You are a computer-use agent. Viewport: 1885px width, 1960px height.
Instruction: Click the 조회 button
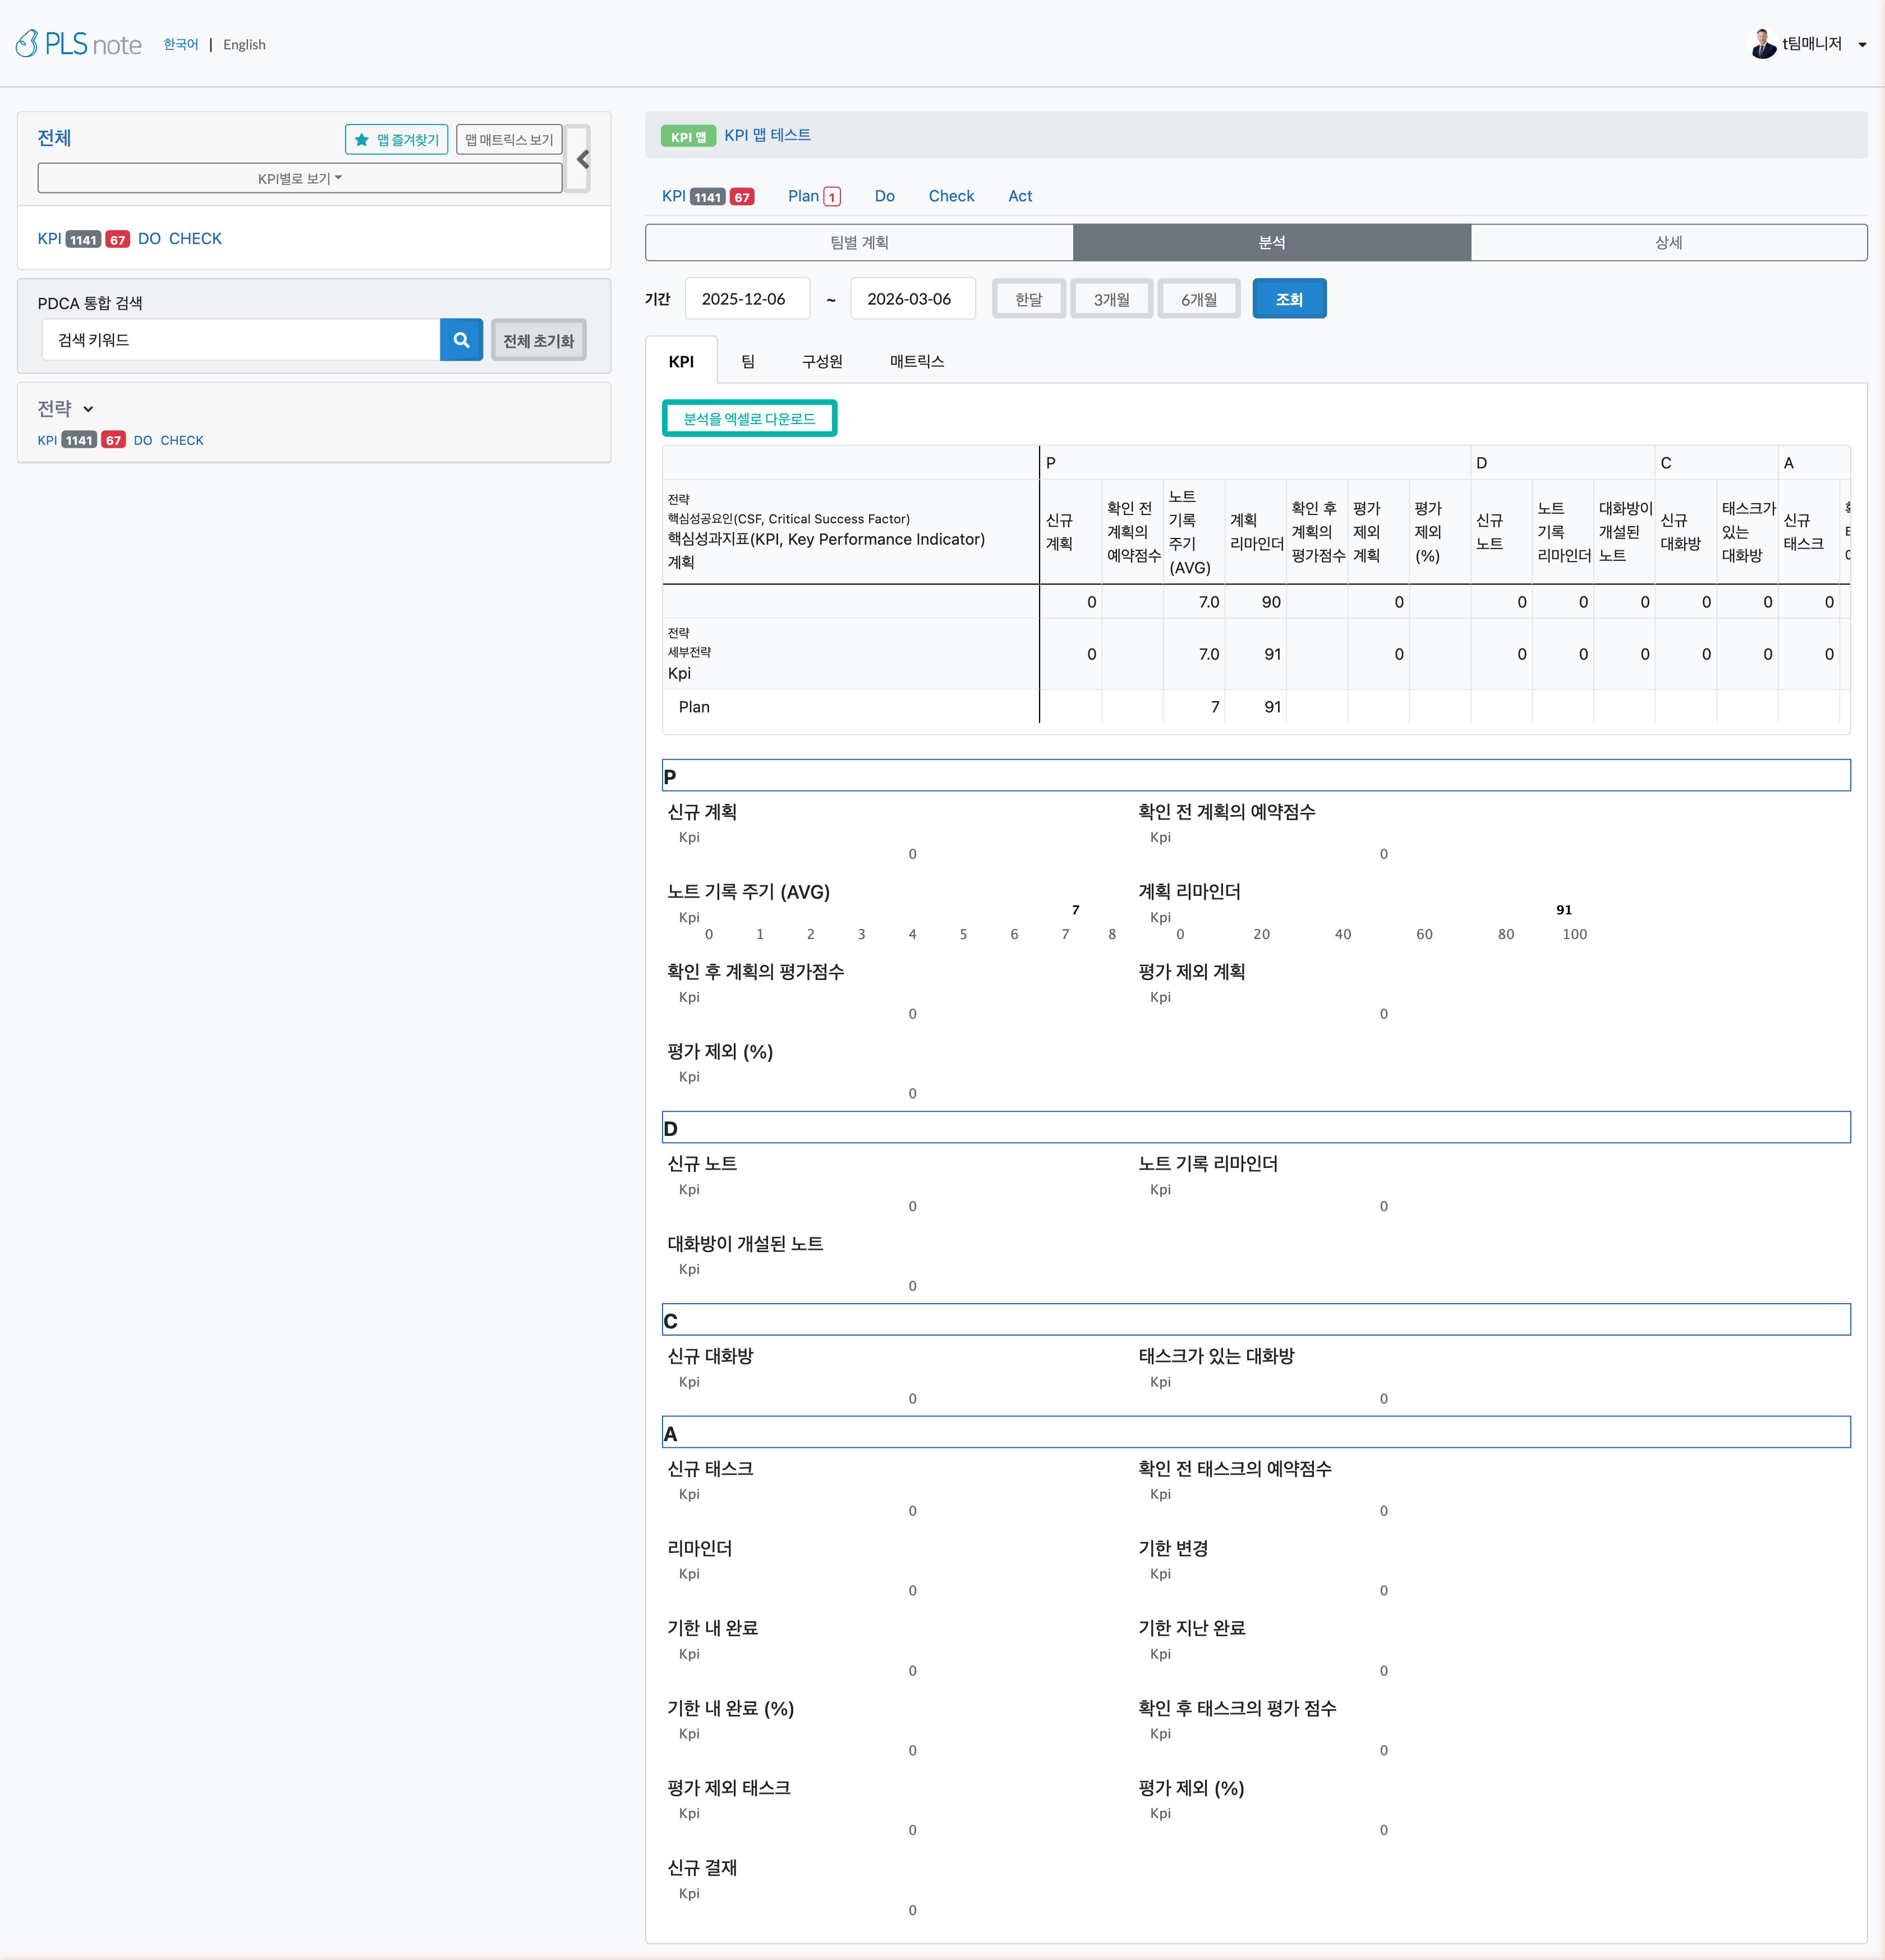(x=1288, y=299)
